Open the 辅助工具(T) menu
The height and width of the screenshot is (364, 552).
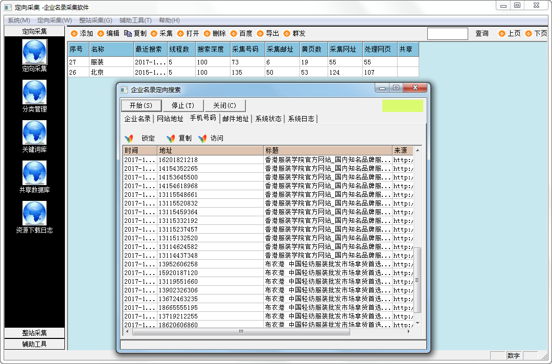point(135,20)
